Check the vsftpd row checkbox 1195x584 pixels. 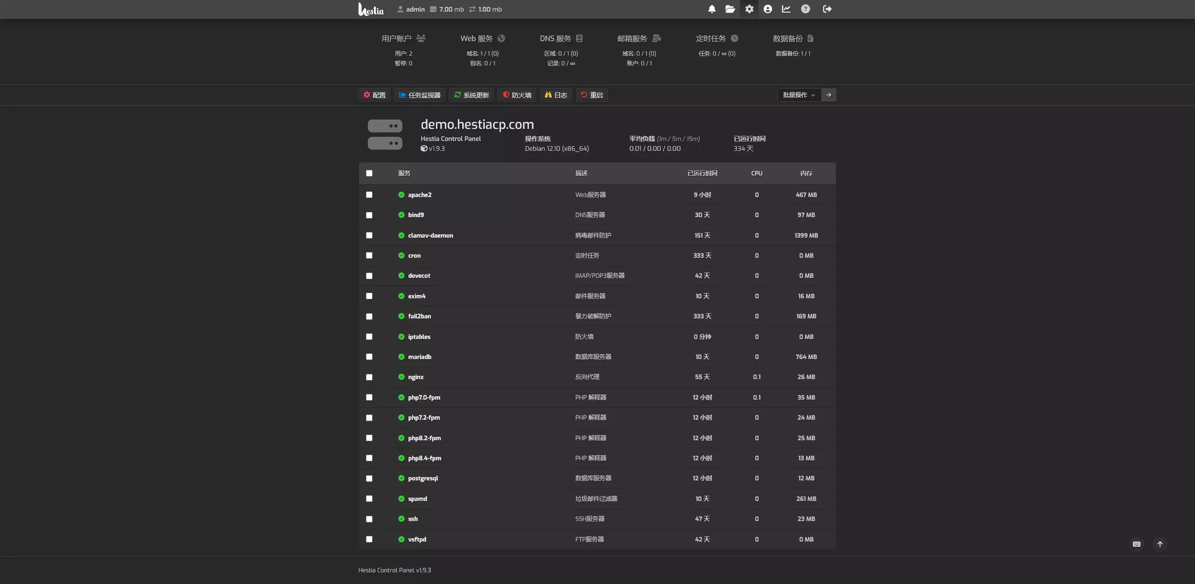(x=369, y=539)
